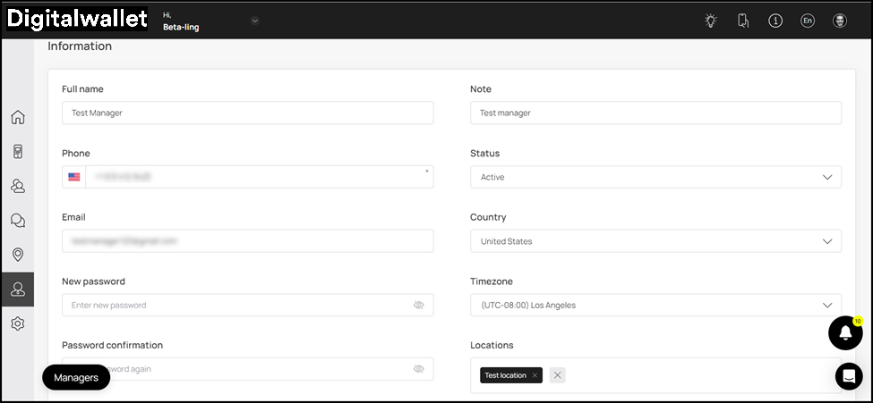Click the notification bell button
873x403 pixels.
tap(845, 332)
